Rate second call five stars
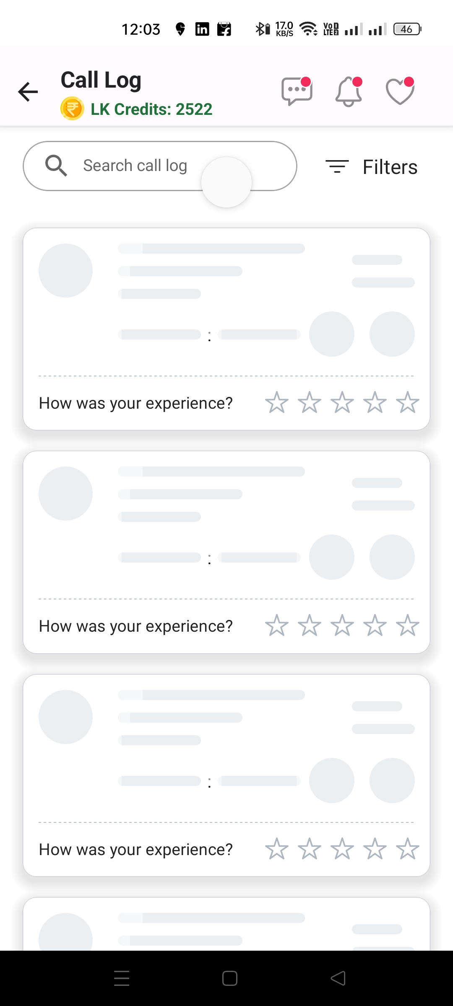453x1006 pixels. click(407, 625)
